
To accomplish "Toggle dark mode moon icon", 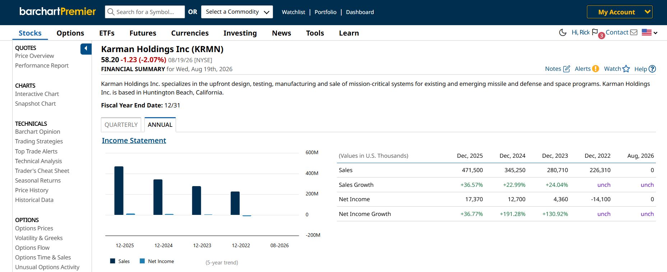I will 563,32.
